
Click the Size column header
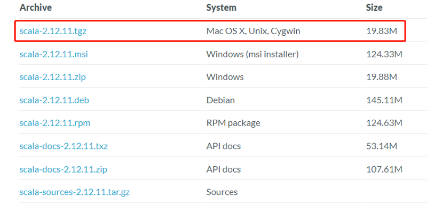coord(374,7)
